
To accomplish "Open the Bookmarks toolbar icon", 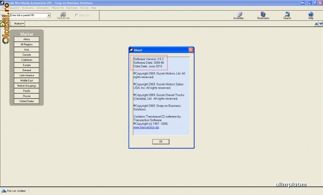I will pyautogui.click(x=263, y=16).
